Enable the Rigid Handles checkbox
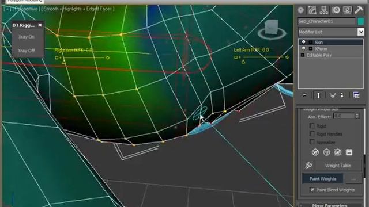 (x=312, y=134)
